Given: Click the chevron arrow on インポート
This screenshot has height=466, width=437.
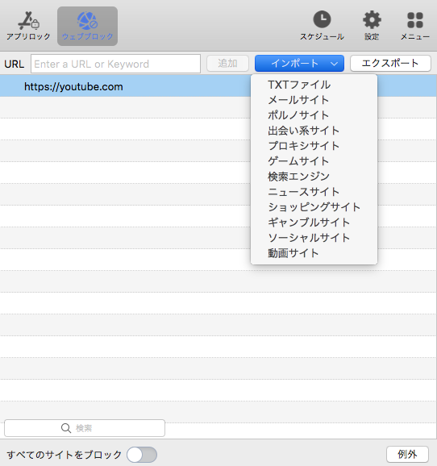Looking at the screenshot, I should (x=334, y=64).
